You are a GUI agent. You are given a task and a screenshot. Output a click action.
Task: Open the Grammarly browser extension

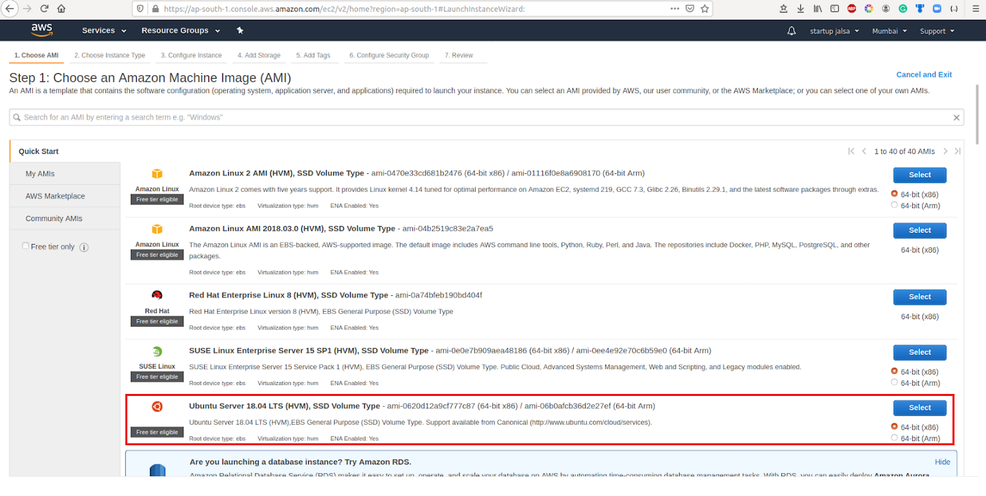902,8
